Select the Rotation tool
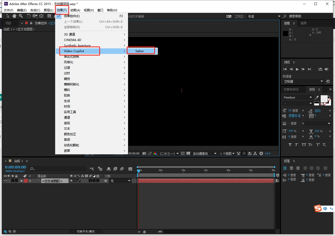The height and width of the screenshot is (236, 335). tap(28, 16)
